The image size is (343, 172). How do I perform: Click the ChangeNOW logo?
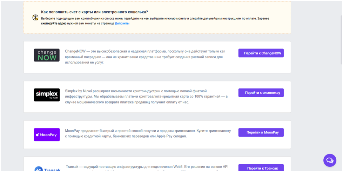click(x=47, y=55)
